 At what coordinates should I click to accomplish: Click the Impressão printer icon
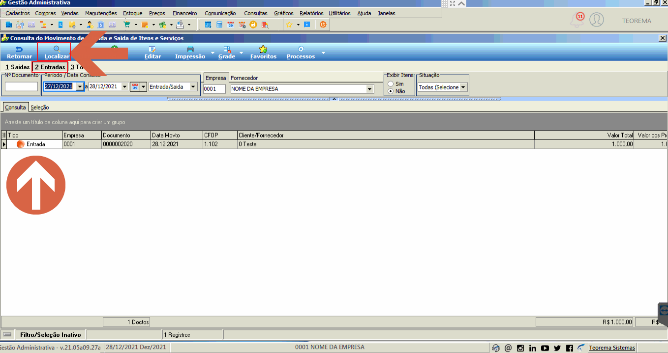coord(190,49)
